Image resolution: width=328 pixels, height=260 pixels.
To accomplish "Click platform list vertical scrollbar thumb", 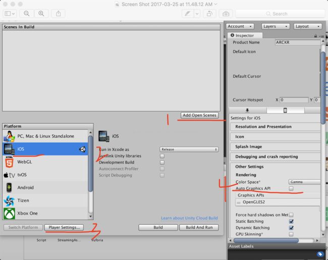I will point(90,164).
